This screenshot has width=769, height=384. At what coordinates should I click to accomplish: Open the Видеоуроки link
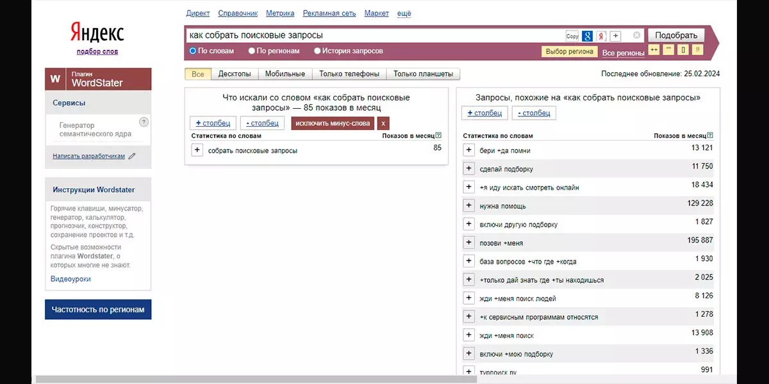coord(70,279)
